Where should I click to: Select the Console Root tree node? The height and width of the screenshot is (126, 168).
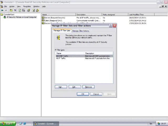tap(9, 14)
